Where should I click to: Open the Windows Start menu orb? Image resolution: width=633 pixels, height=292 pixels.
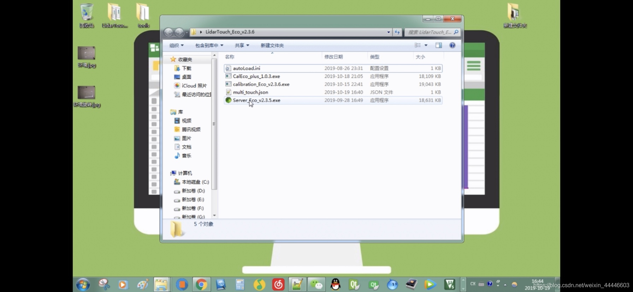83,285
